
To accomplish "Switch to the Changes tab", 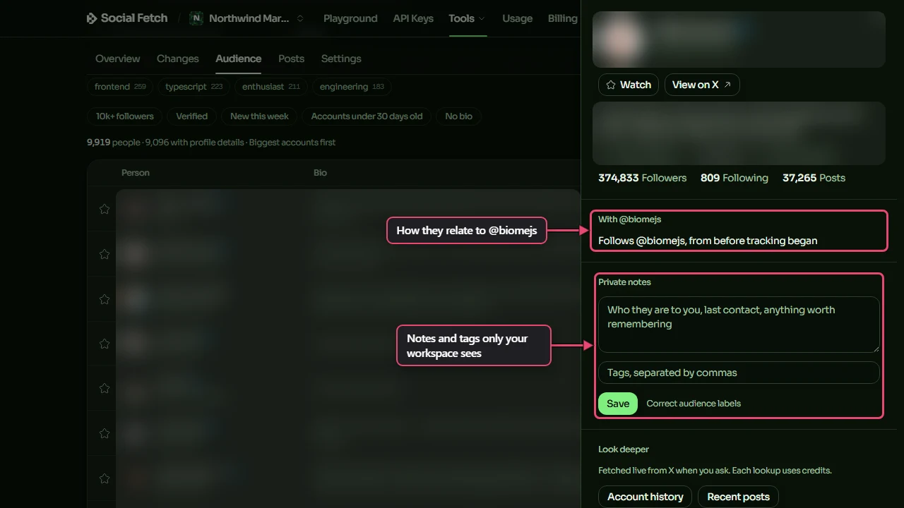I will [177, 59].
